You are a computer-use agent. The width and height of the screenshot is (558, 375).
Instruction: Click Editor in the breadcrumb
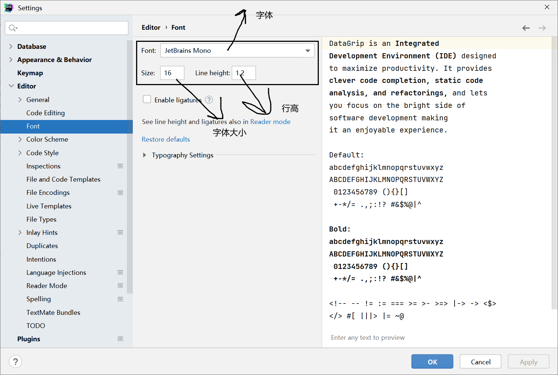click(151, 28)
